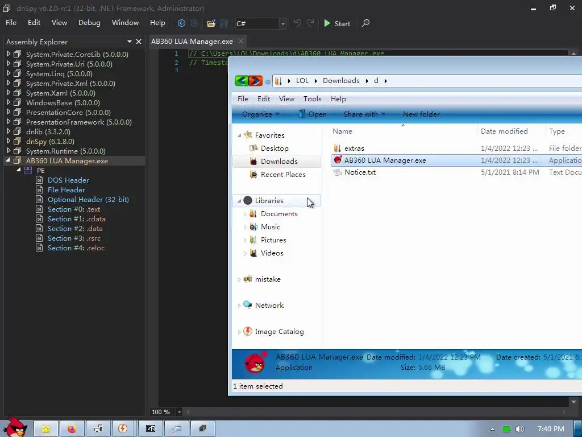Image resolution: width=582 pixels, height=437 pixels.
Task: Click LOL in the Explorer address path
Action: 302,81
